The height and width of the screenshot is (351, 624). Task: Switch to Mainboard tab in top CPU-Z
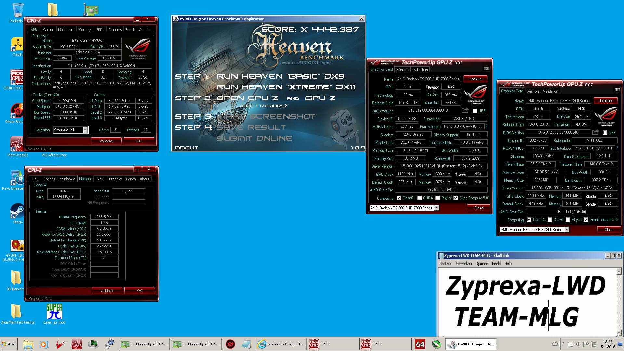click(x=66, y=30)
